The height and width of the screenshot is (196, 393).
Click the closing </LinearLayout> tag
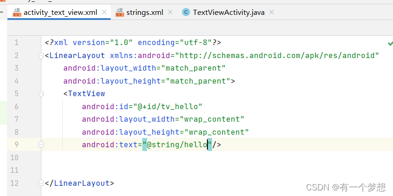pos(80,183)
